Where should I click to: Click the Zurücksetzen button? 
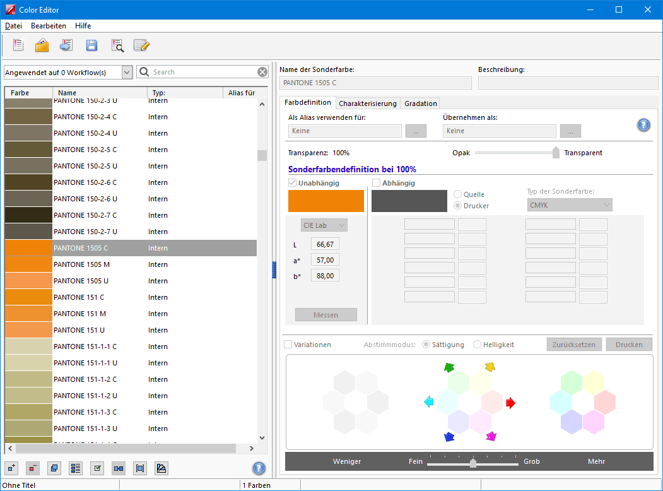coord(574,345)
